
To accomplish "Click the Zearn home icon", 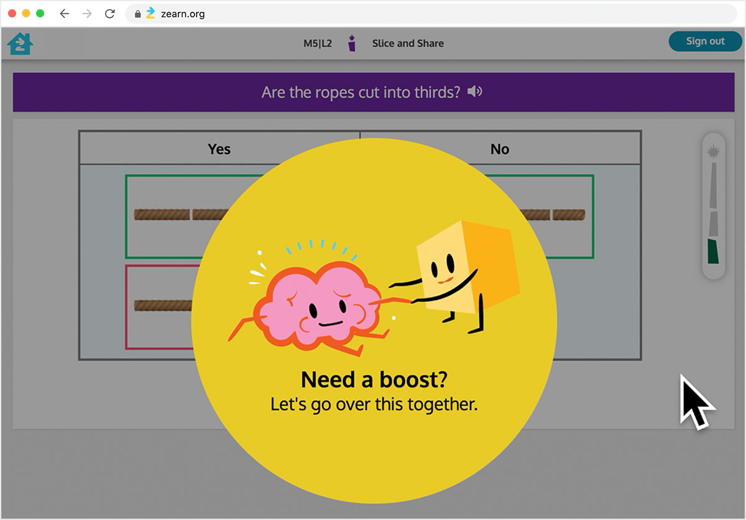I will coord(20,43).
